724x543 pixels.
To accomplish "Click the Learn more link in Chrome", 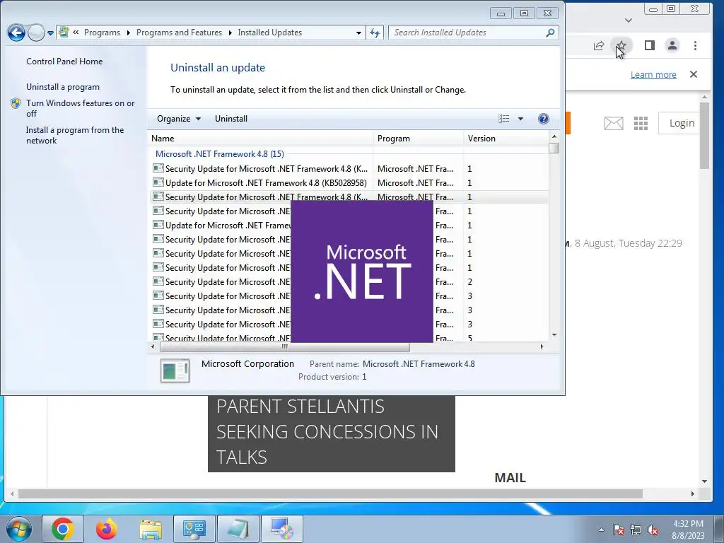I will 653,74.
